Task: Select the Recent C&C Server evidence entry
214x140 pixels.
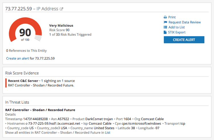Action: [x=23, y=81]
